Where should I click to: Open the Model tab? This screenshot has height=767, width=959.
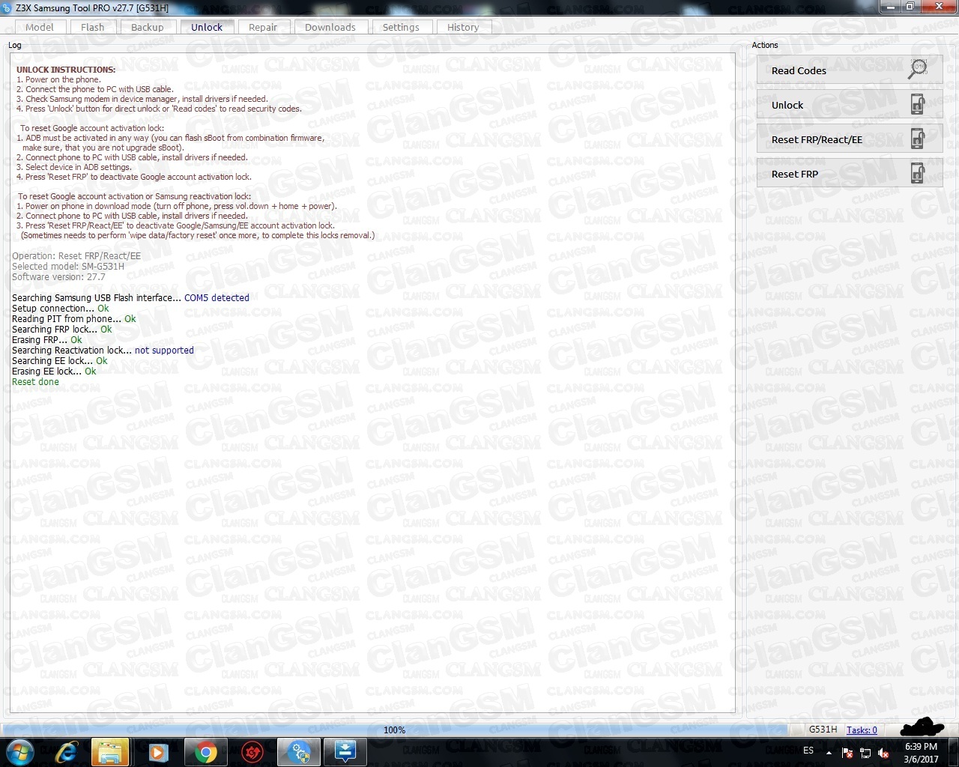[x=40, y=27]
